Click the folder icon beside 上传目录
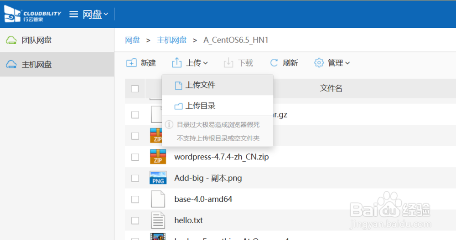Viewport: 456px width, 240px height. (178, 106)
